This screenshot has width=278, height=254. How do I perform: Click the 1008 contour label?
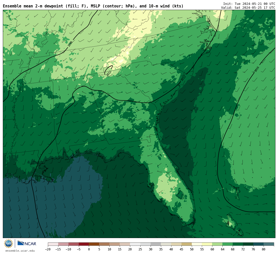(70, 44)
